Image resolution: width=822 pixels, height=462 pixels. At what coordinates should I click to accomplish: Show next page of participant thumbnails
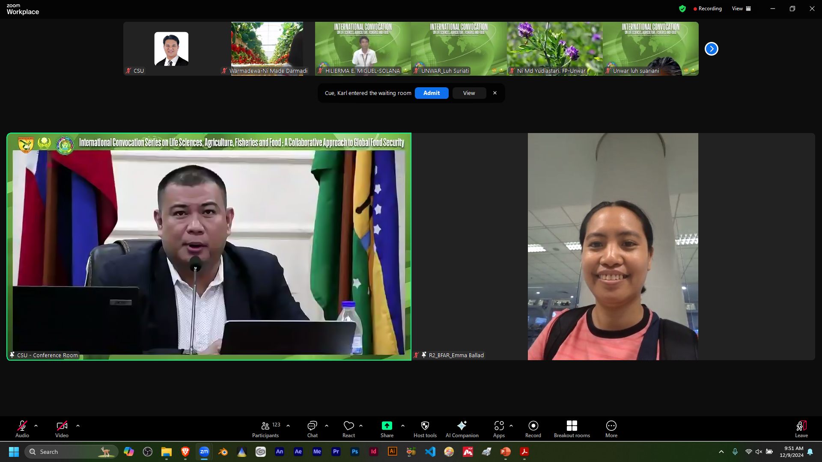pyautogui.click(x=711, y=49)
